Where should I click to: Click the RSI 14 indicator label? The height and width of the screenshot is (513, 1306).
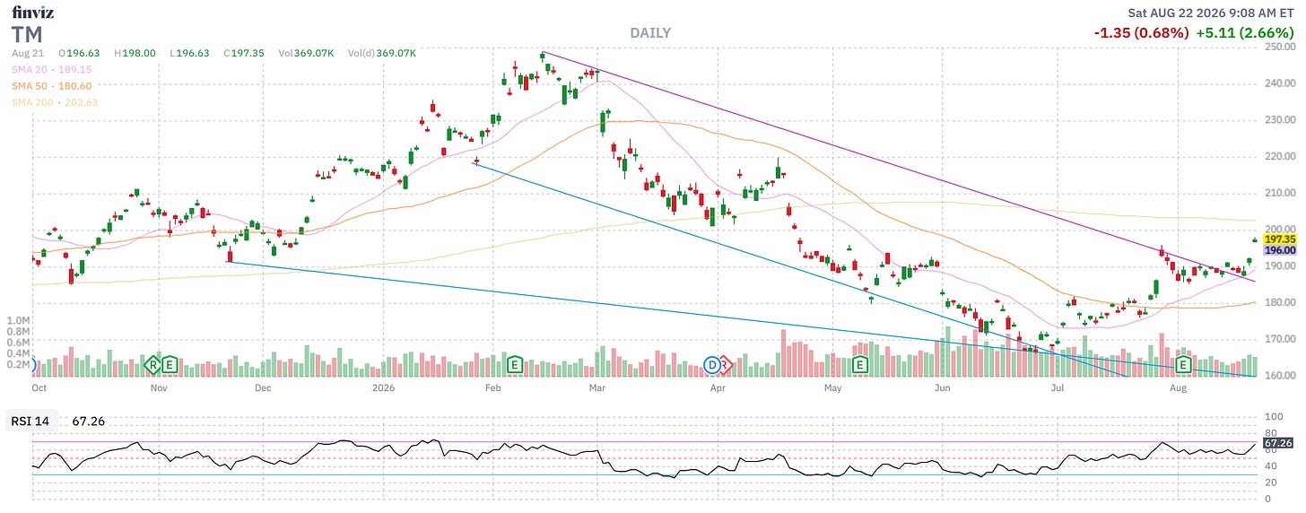pyautogui.click(x=32, y=420)
